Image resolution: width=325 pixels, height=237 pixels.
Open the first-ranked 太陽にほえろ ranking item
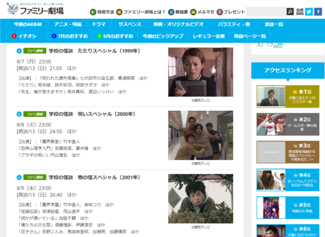[287, 96]
